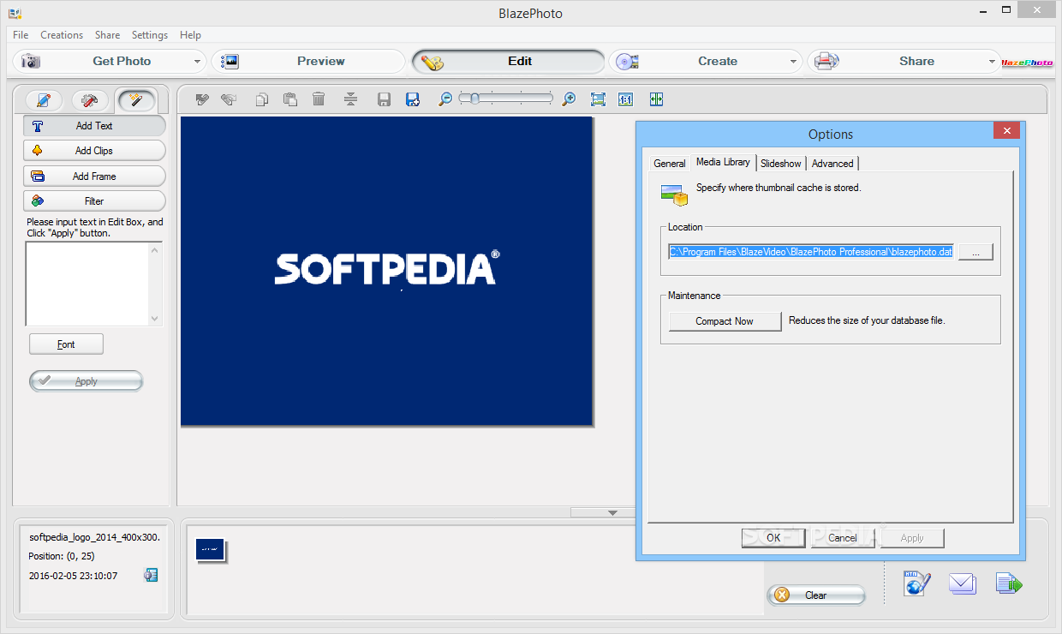Open the Share menu in menu bar
This screenshot has height=634, width=1062.
pos(107,35)
